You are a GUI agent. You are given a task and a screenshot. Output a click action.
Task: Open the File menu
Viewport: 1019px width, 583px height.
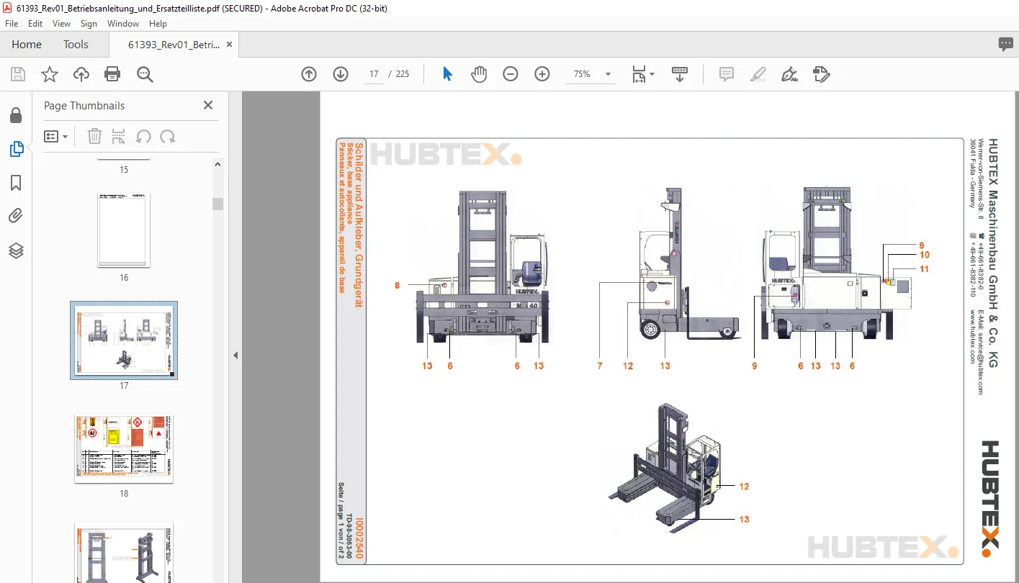coord(12,24)
